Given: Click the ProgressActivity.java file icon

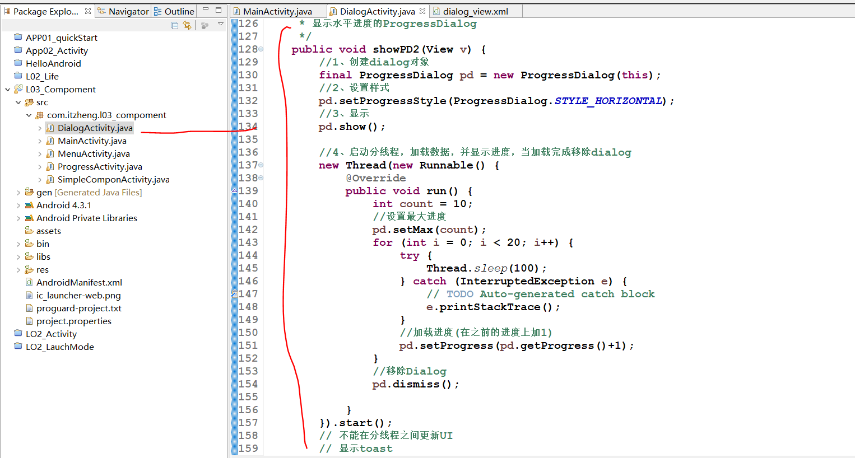Looking at the screenshot, I should 50,166.
